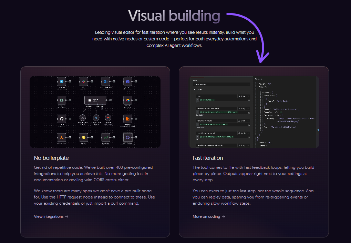Select the Telegram trigger node
The image size is (351, 243).
click(62, 81)
